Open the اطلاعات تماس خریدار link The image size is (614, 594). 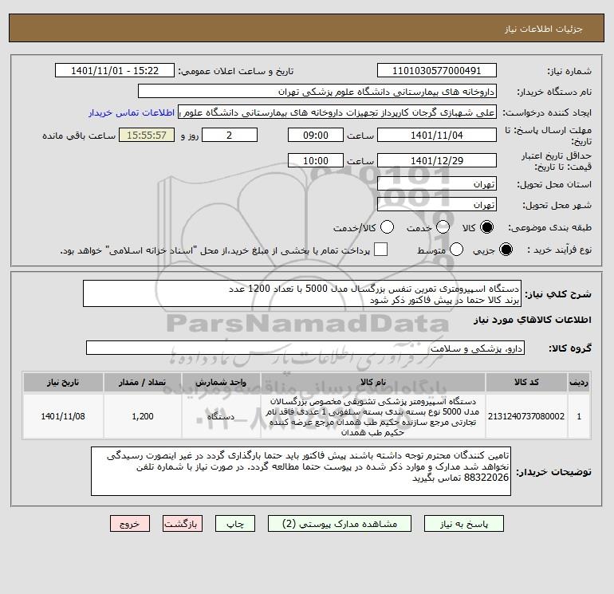[132, 112]
